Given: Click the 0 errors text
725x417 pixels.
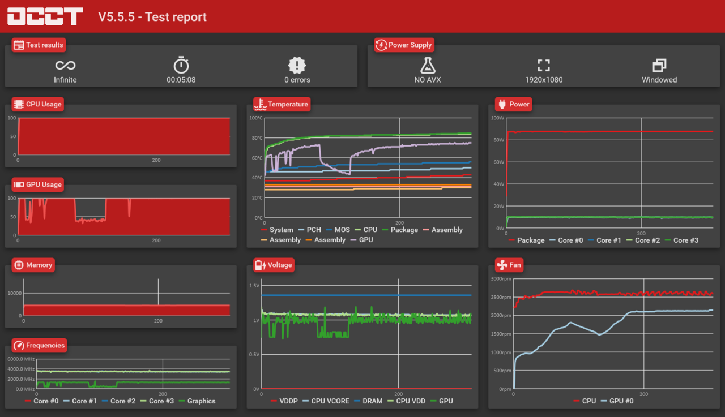Looking at the screenshot, I should 297,80.
